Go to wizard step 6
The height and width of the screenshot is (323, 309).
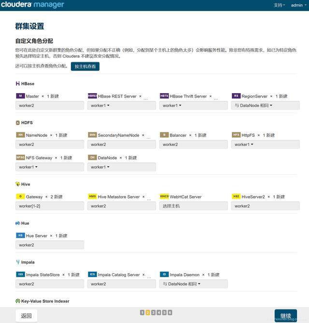click(x=170, y=312)
